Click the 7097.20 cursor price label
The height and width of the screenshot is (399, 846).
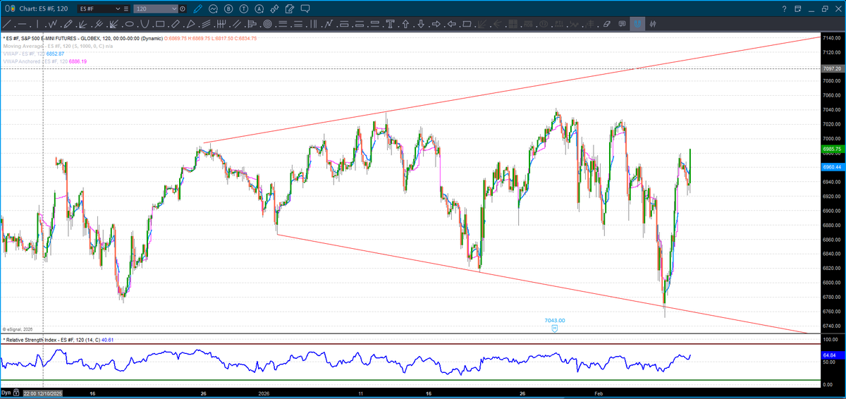coord(832,69)
